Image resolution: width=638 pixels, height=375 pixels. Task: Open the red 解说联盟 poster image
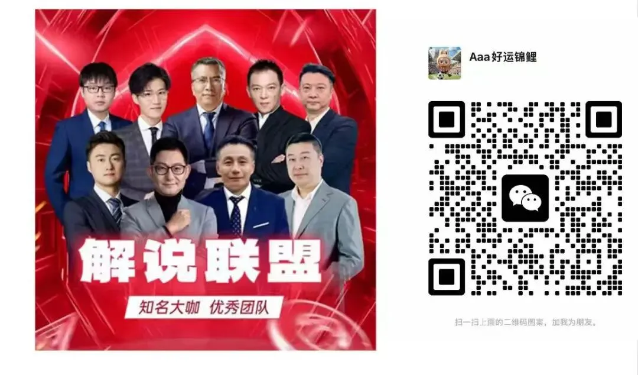(206, 180)
